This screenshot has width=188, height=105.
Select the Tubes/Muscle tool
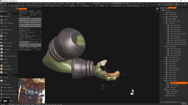pyautogui.click(x=8, y=69)
